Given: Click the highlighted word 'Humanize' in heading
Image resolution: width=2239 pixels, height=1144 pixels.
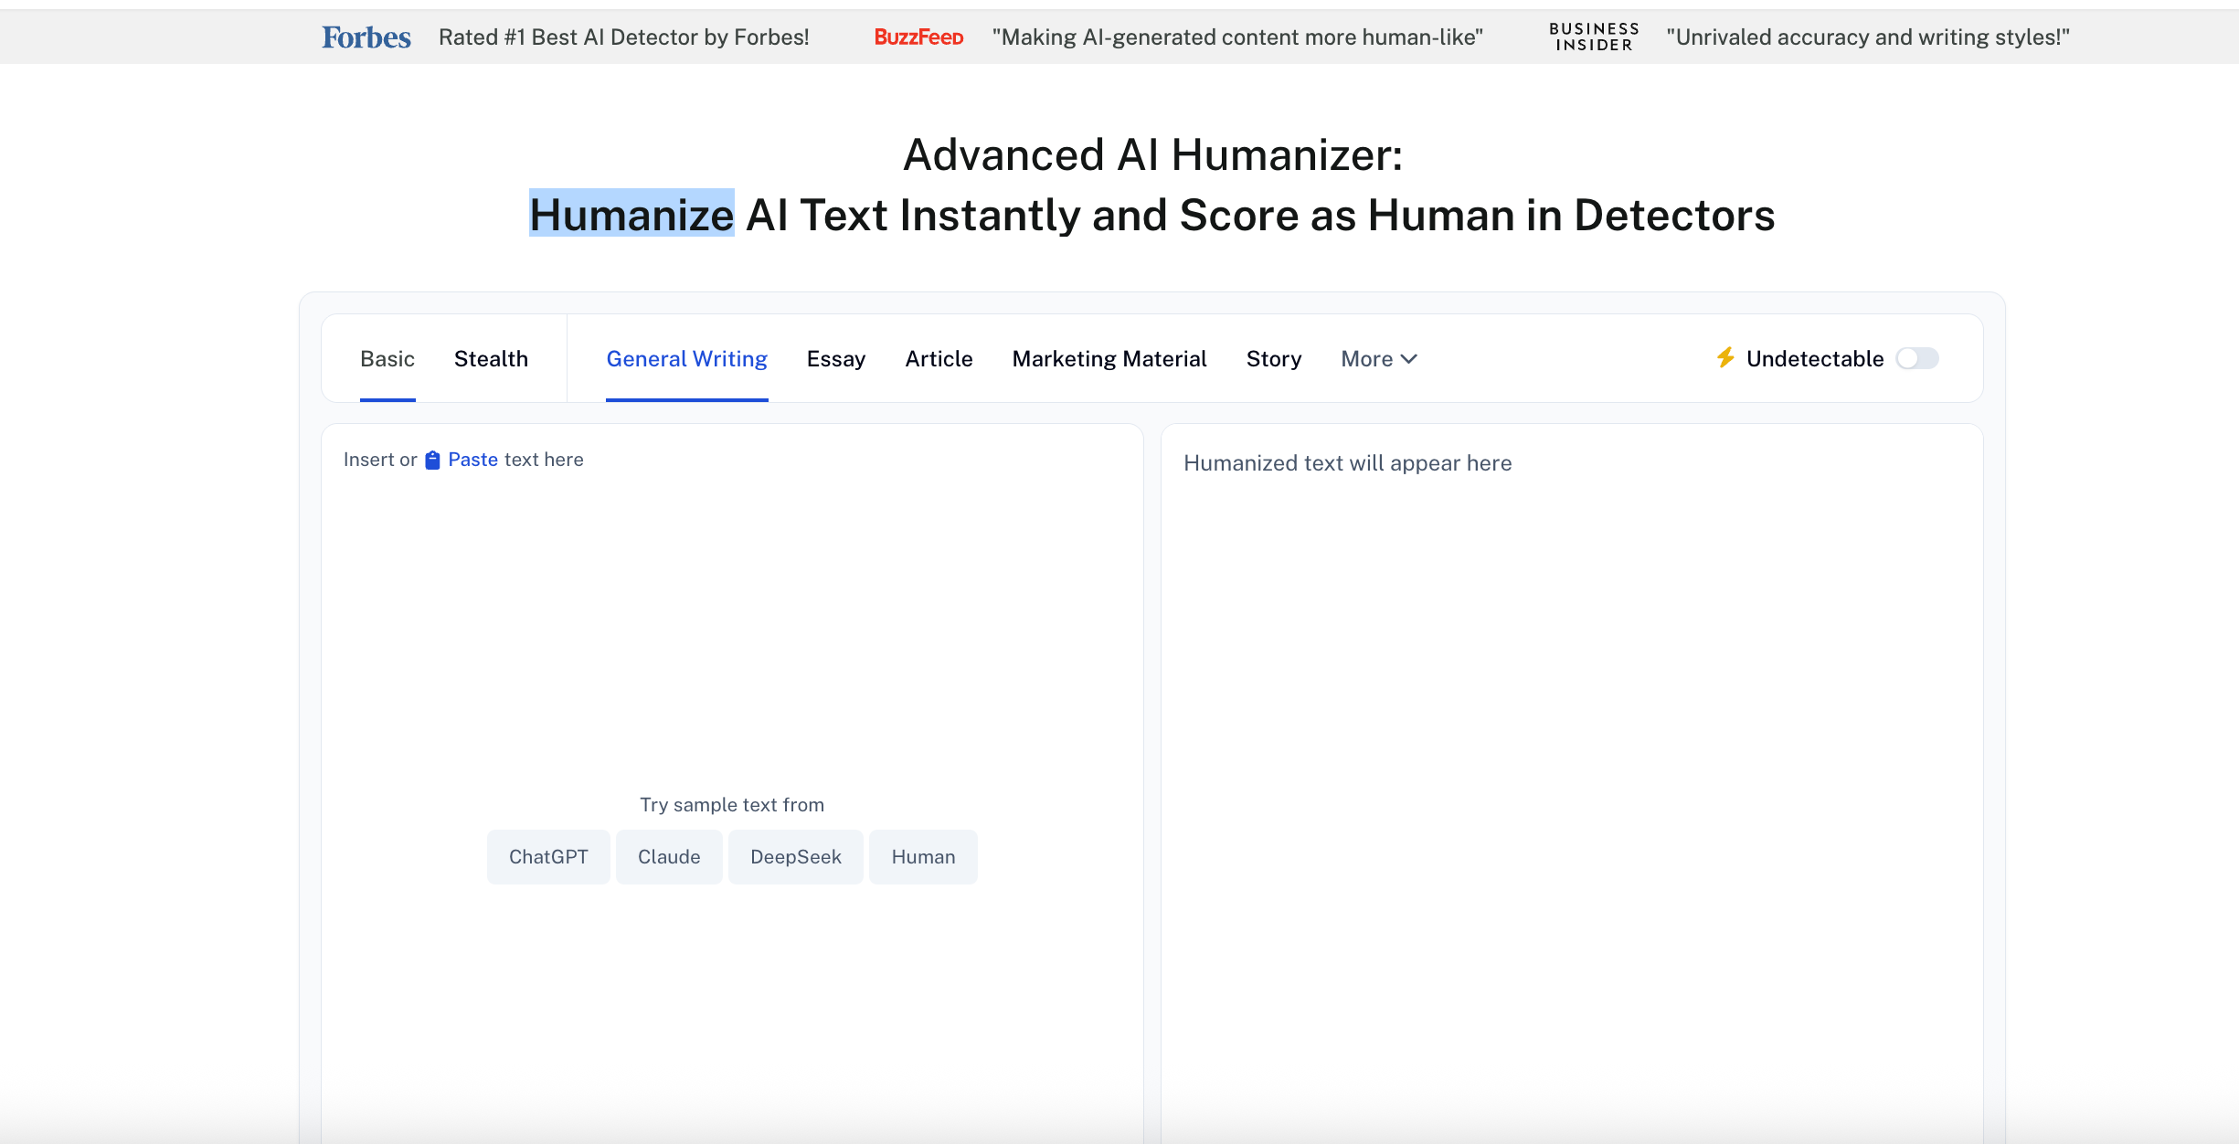Looking at the screenshot, I should [x=631, y=215].
